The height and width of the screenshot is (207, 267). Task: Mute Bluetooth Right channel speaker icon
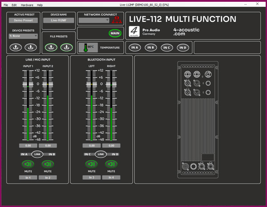pos(111,164)
